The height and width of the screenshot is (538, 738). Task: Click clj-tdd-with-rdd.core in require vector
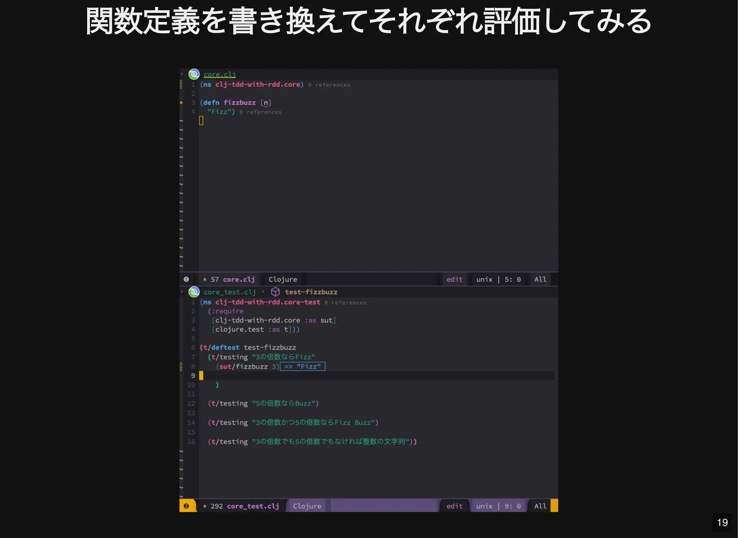(258, 320)
